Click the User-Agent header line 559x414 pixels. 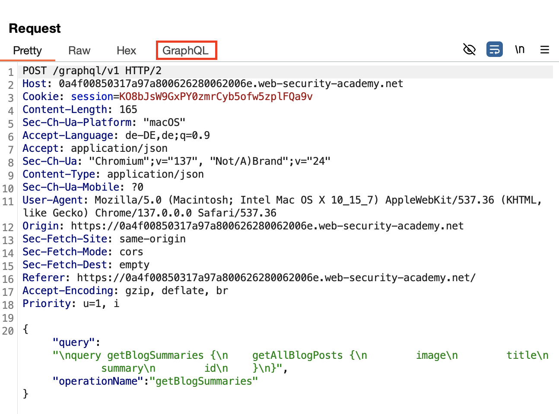282,200
